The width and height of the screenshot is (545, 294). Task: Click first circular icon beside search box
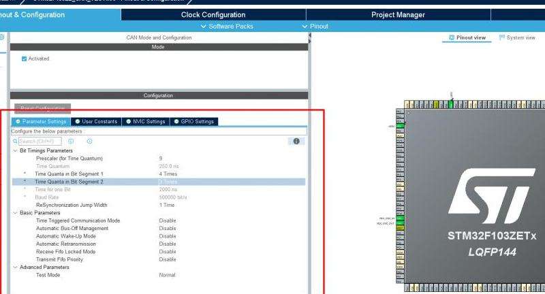(x=71, y=141)
